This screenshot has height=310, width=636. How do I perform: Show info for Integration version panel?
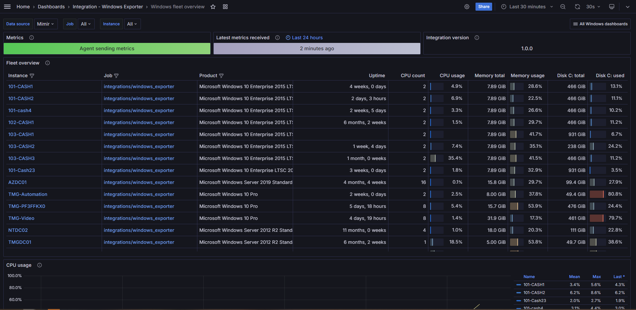pyautogui.click(x=477, y=38)
